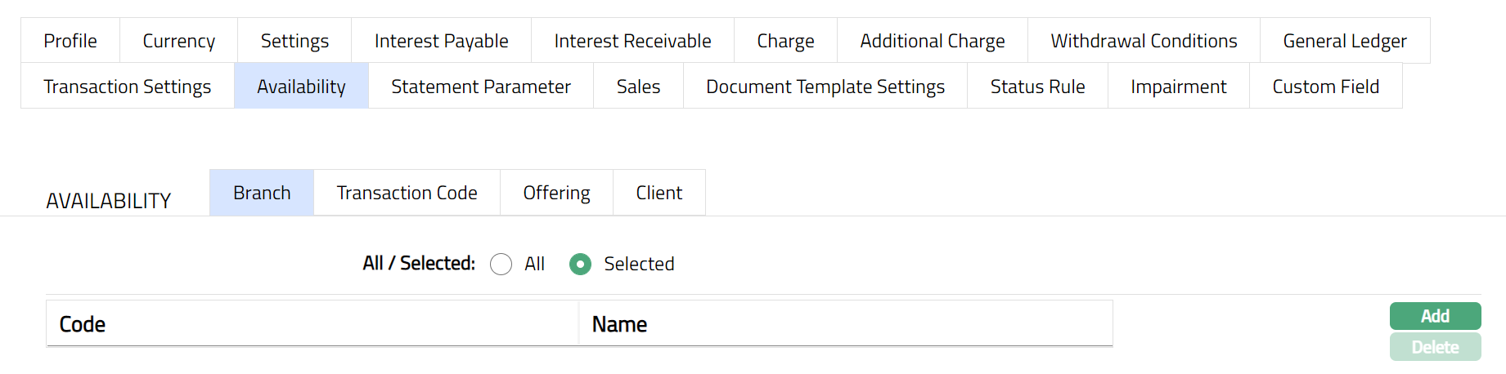
Task: Go to the Statement Parameter tab
Action: point(481,87)
